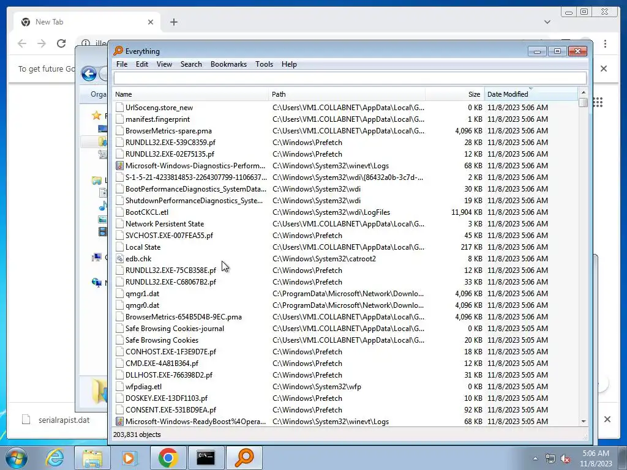Viewport: 627px width, 470px height.
Task: Sort results by the Path column
Action: click(347, 94)
